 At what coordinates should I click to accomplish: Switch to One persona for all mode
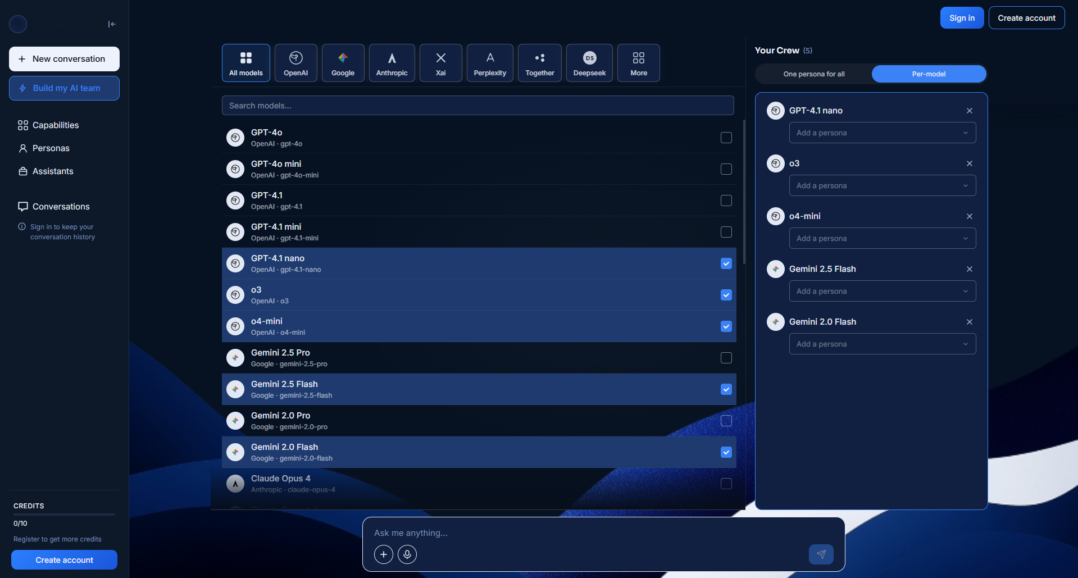pos(814,74)
